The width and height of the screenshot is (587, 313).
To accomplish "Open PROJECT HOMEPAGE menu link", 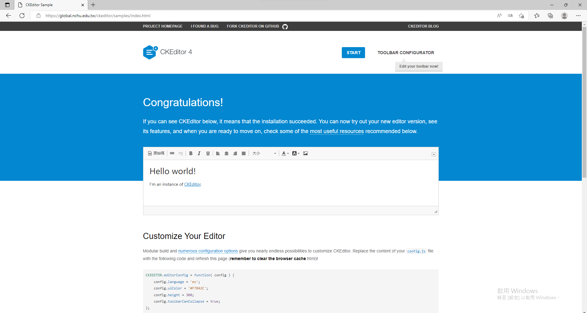I will (163, 26).
